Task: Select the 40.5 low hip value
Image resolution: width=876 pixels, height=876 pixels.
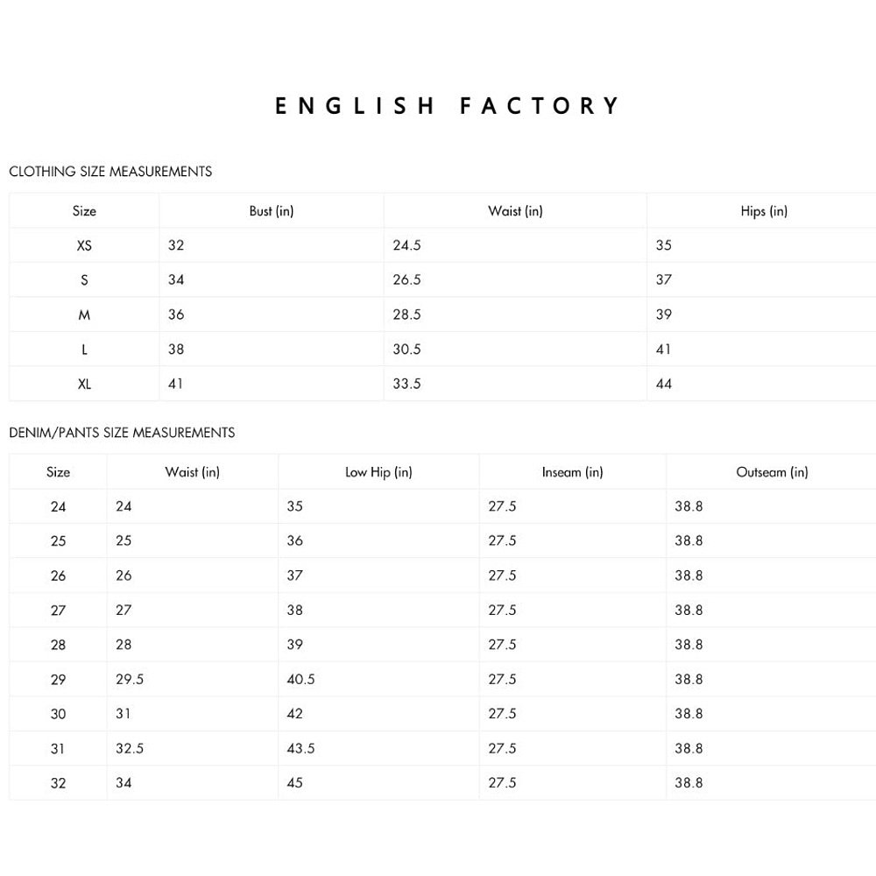Action: pyautogui.click(x=301, y=680)
